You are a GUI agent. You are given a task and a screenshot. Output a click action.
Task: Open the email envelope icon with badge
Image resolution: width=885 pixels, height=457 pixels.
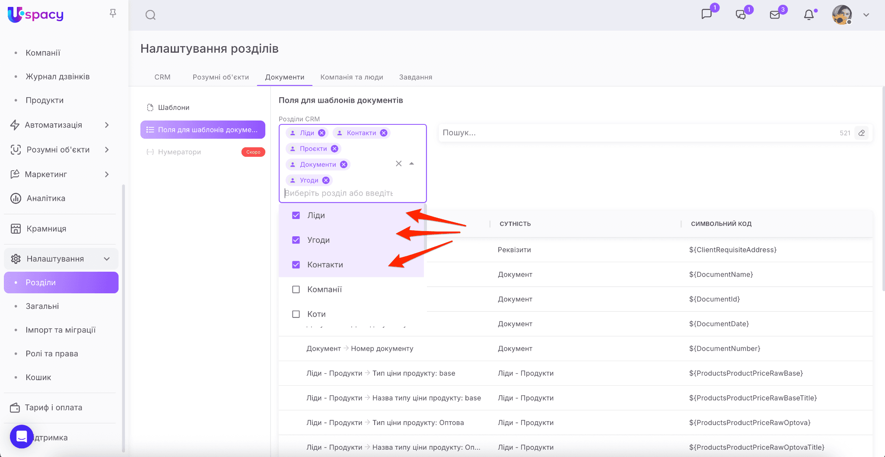pos(775,15)
